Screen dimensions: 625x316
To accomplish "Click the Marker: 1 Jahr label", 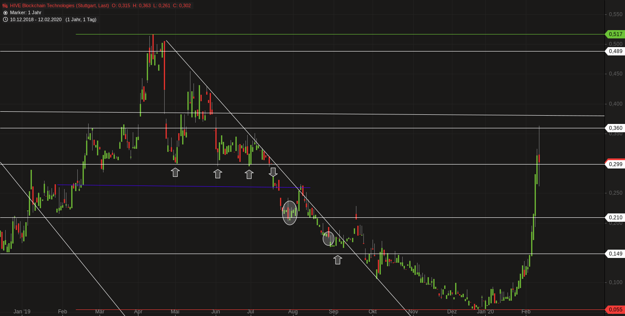I will tap(26, 13).
